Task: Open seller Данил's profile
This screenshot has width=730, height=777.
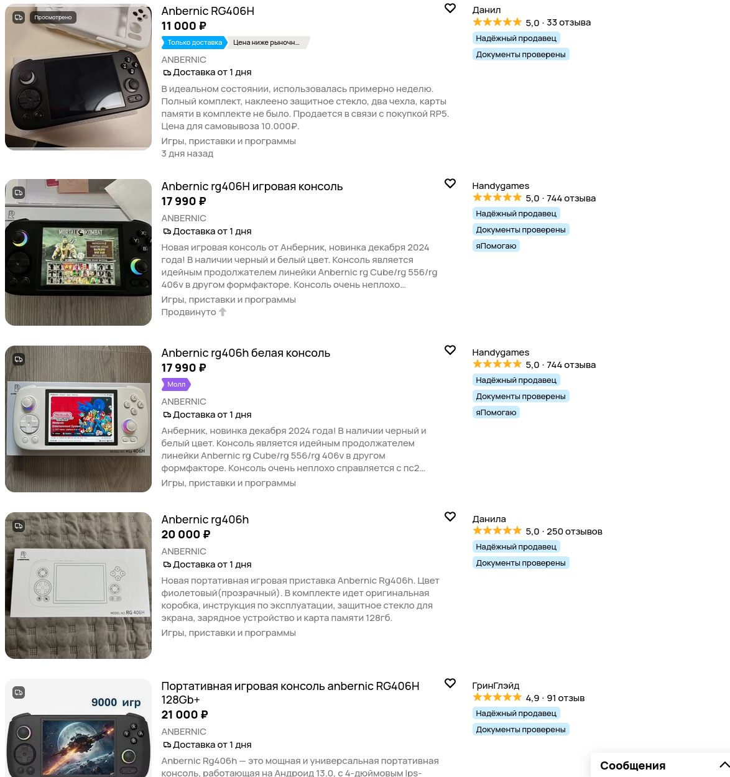Action: tap(486, 10)
